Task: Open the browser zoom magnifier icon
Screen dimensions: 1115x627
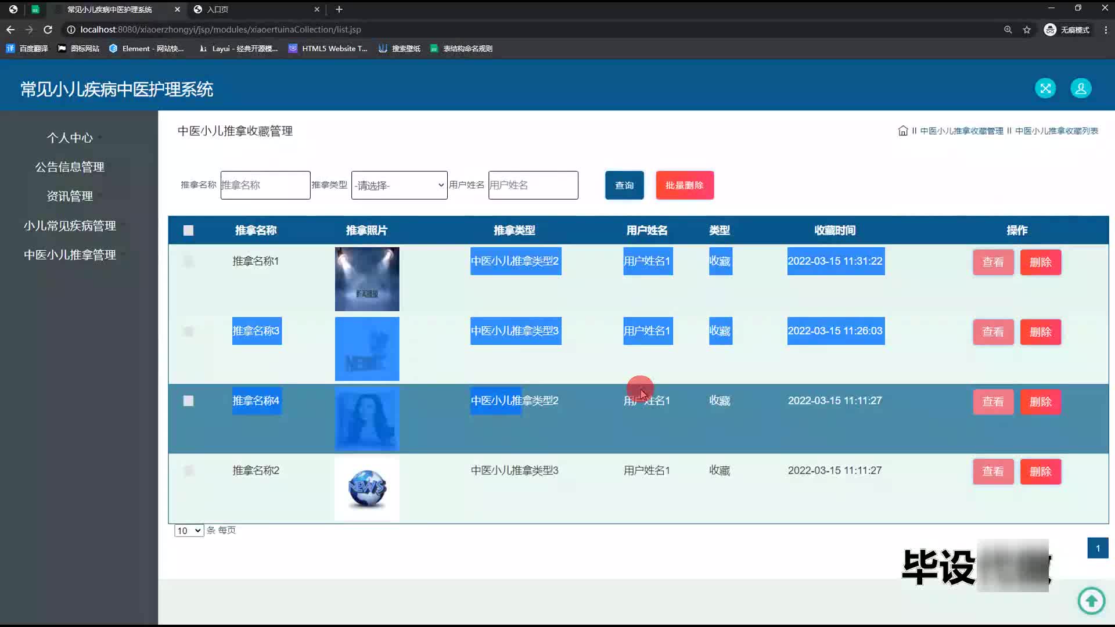Action: coord(1008,30)
